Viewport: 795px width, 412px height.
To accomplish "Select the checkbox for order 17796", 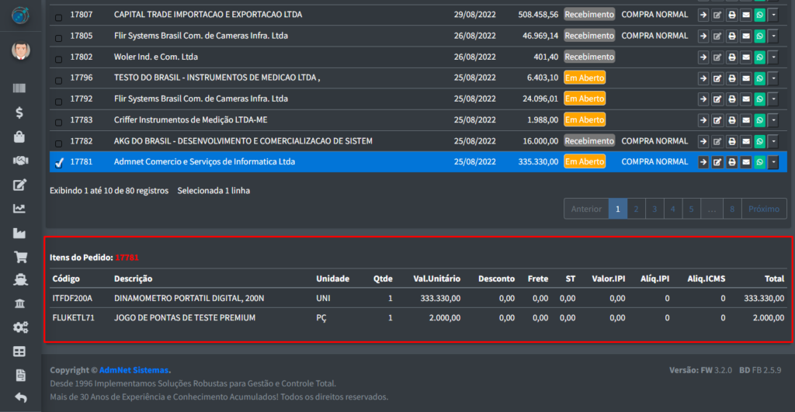I will click(59, 78).
